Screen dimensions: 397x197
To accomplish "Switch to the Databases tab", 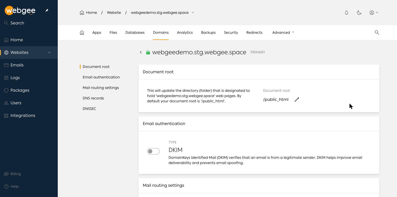I will 135,33.
